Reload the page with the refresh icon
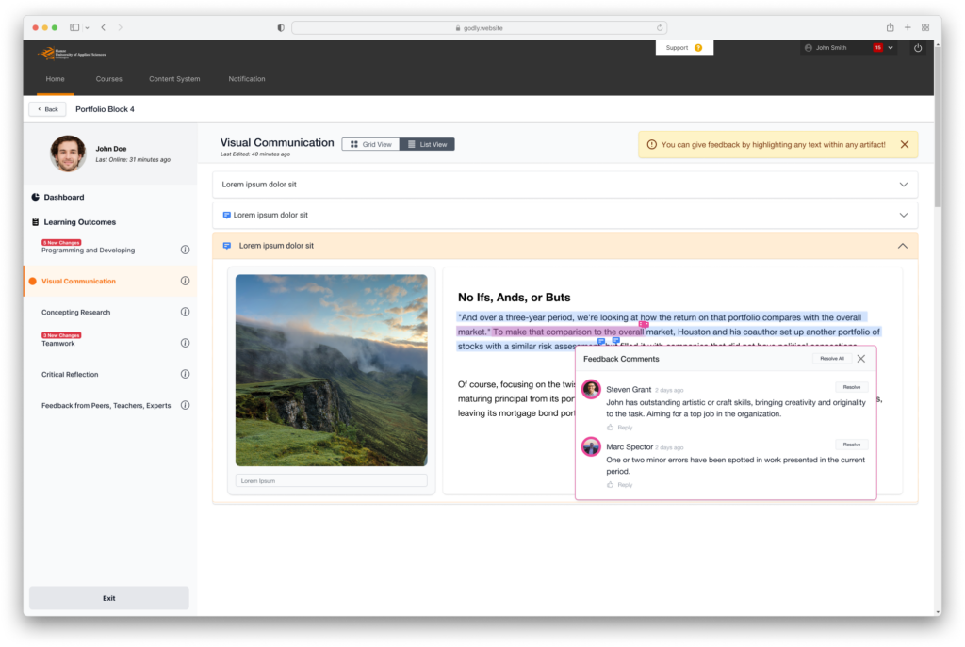Image resolution: width=965 pixels, height=647 pixels. point(660,27)
